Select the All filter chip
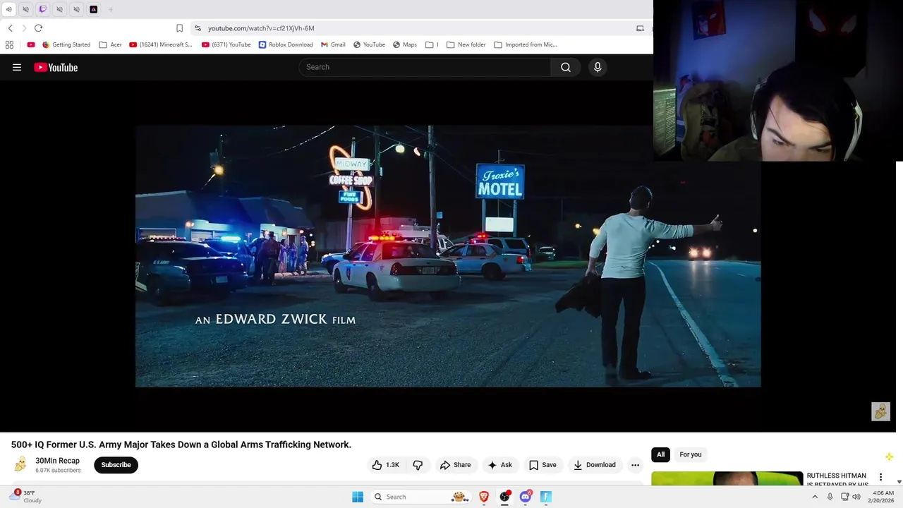The height and width of the screenshot is (508, 903). pos(660,454)
